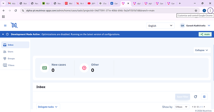Open Chrome three-dot menu
The image size is (214, 112).
point(210,11)
